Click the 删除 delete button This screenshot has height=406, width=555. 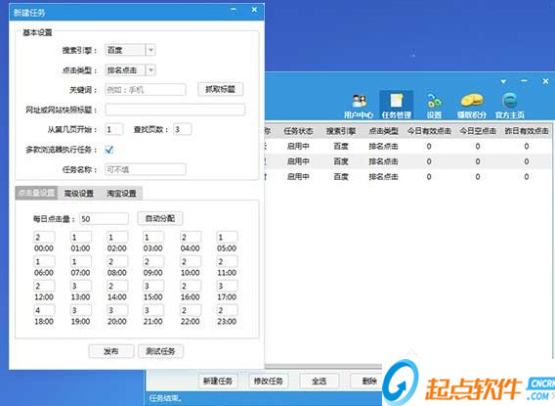point(366,381)
